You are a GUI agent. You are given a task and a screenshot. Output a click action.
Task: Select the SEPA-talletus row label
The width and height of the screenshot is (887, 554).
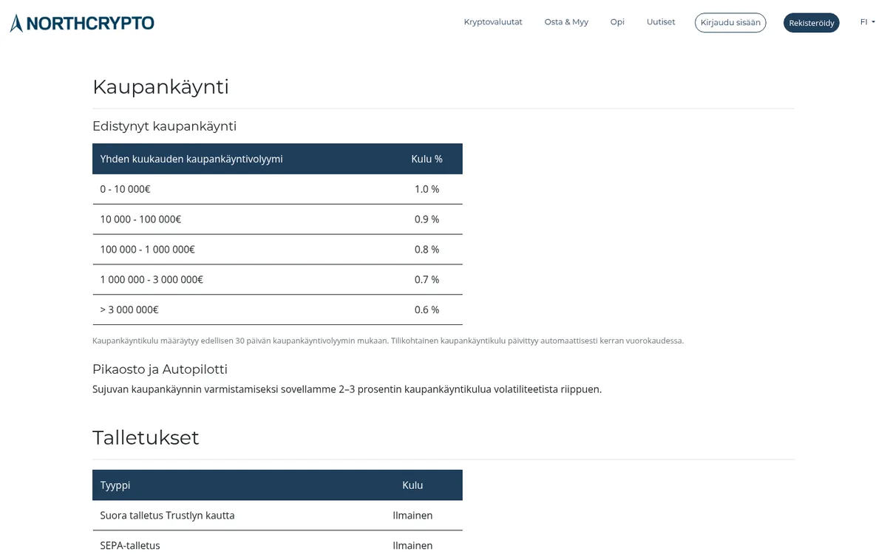coord(130,545)
